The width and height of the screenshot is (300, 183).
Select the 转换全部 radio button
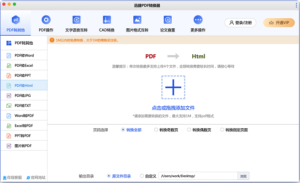pos(123,130)
